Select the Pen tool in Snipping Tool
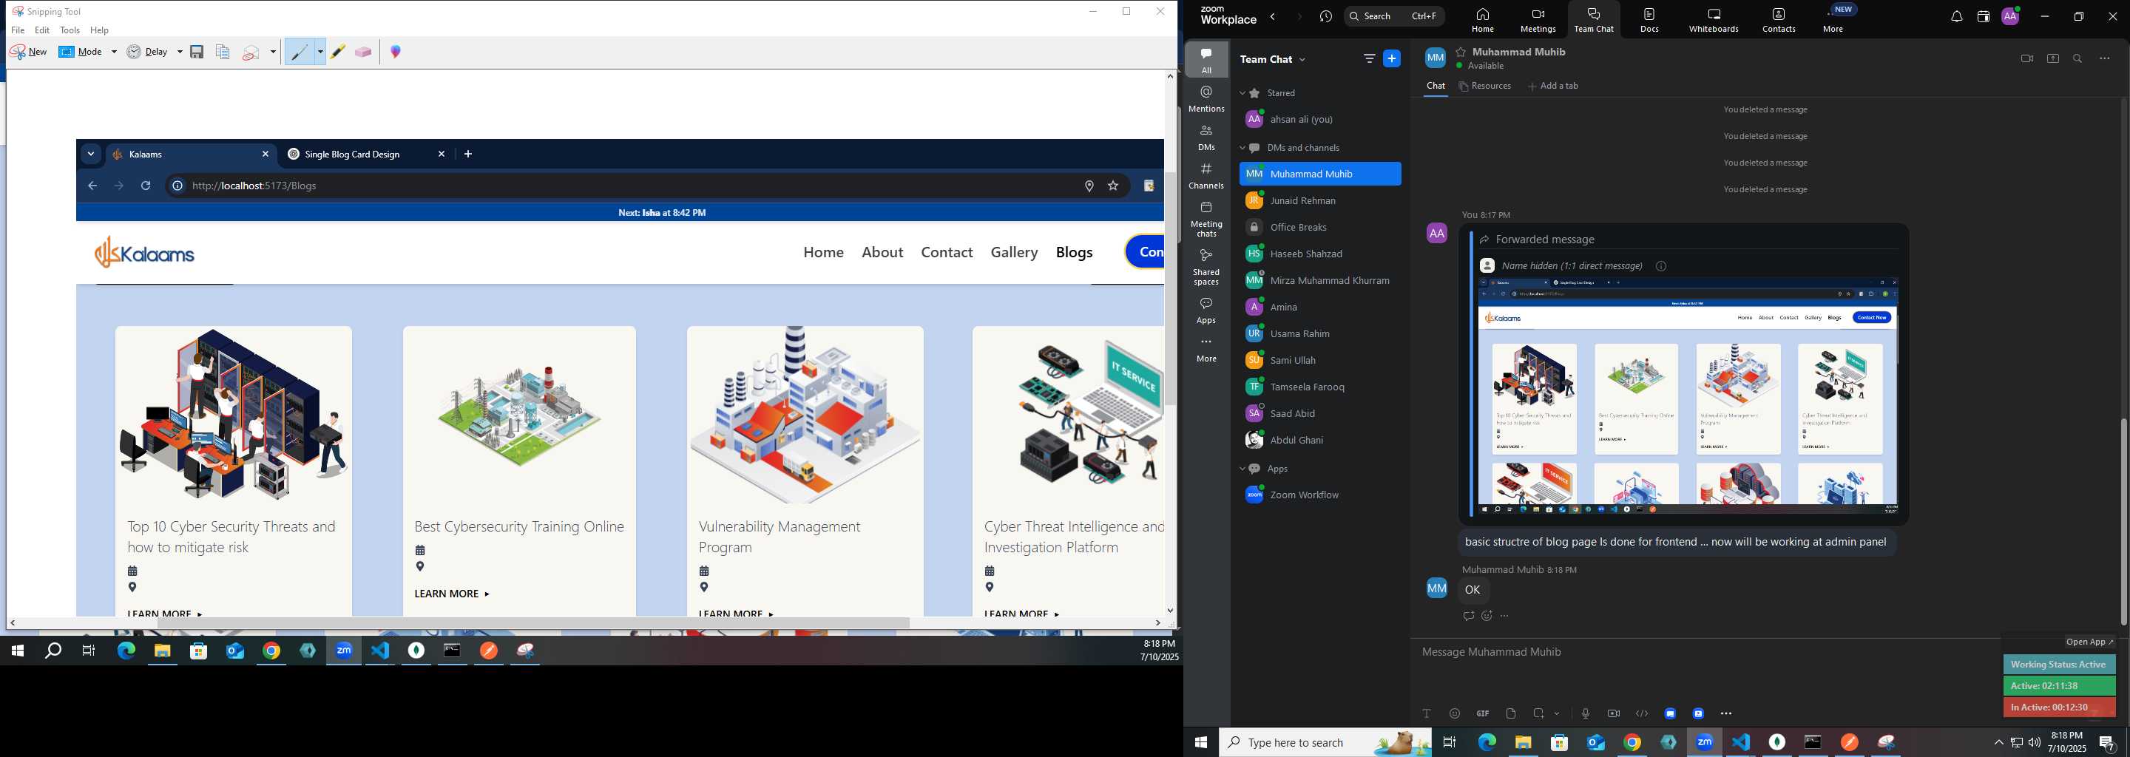Screen dimensions: 2130x757 pos(299,52)
